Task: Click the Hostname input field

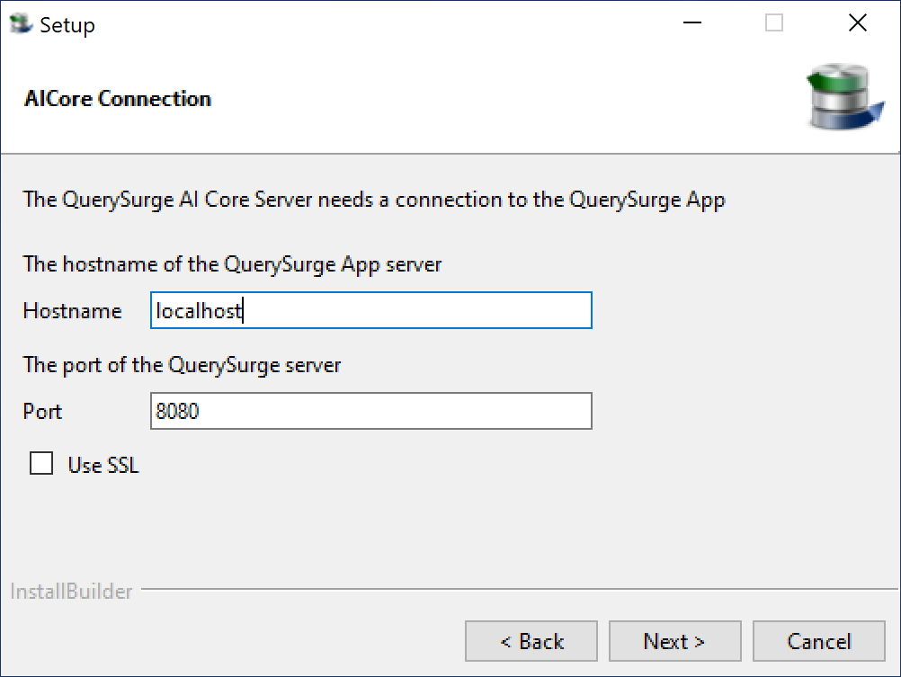Action: click(x=370, y=310)
